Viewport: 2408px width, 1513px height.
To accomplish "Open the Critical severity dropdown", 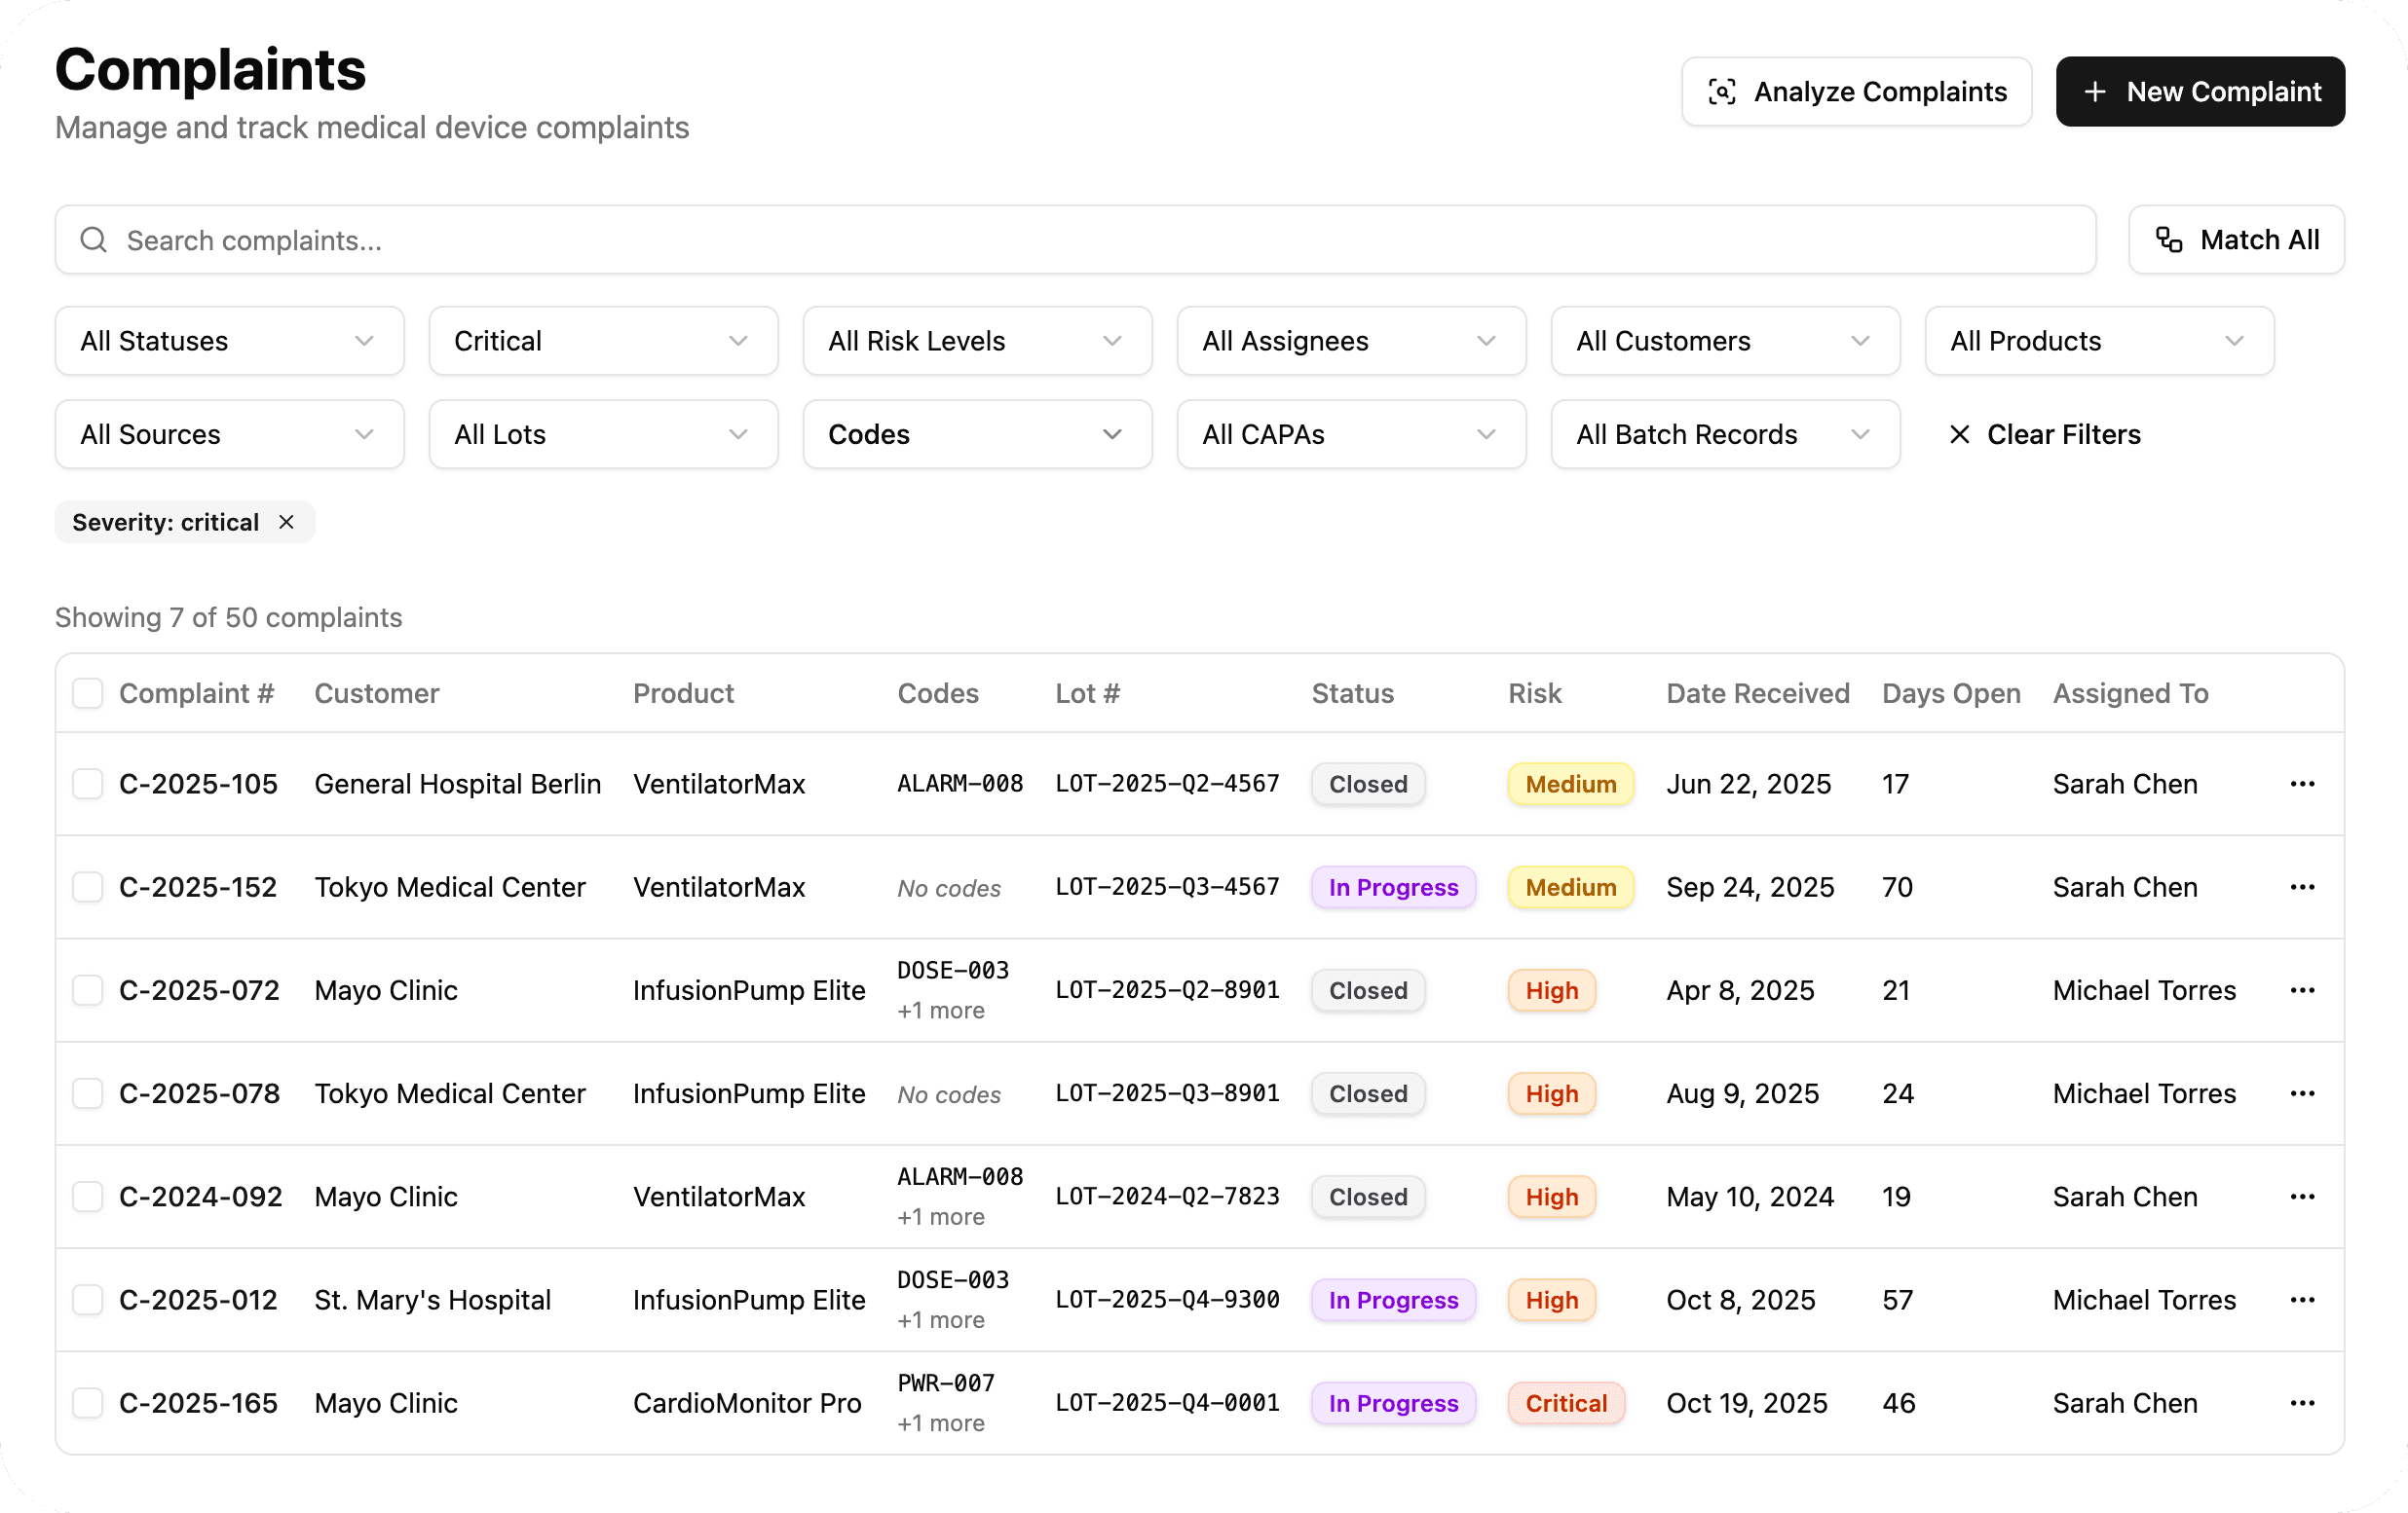I will coord(603,342).
